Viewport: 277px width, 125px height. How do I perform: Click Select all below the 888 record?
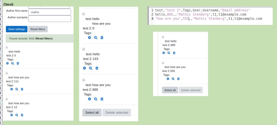pos(92,112)
